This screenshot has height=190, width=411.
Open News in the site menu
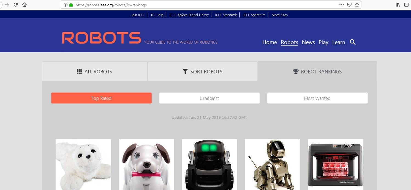[308, 42]
